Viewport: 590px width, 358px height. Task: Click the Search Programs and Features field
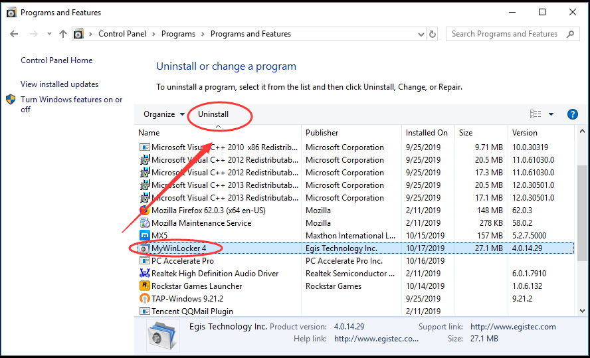point(512,34)
